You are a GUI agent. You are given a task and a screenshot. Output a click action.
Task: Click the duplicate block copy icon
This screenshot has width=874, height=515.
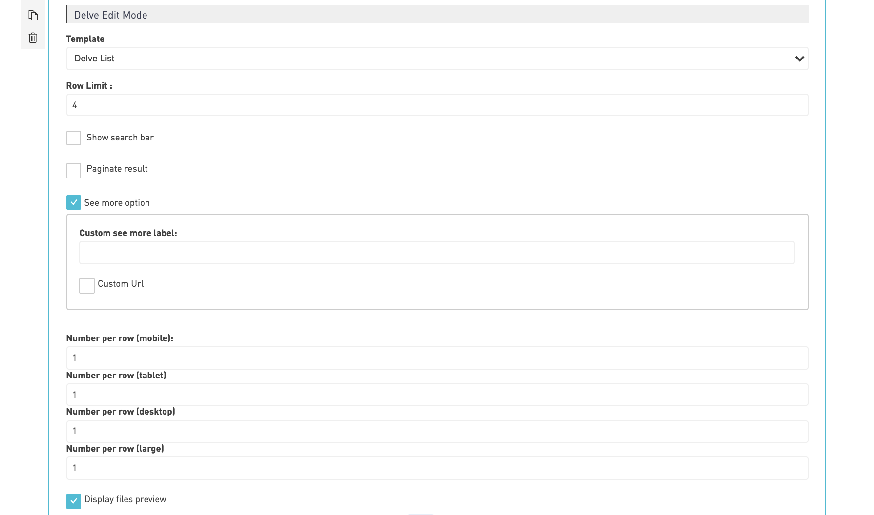(33, 16)
